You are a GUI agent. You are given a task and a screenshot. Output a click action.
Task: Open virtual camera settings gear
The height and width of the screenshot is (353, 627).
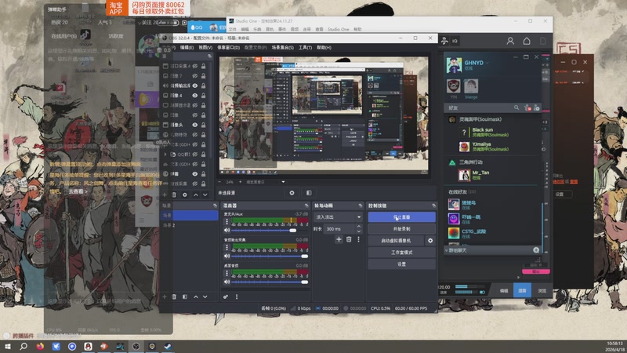[x=430, y=241]
